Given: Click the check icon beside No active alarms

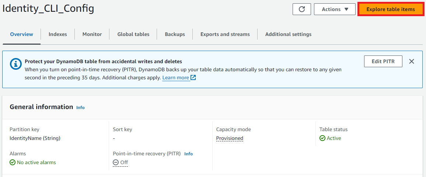Looking at the screenshot, I should pyautogui.click(x=13, y=162).
